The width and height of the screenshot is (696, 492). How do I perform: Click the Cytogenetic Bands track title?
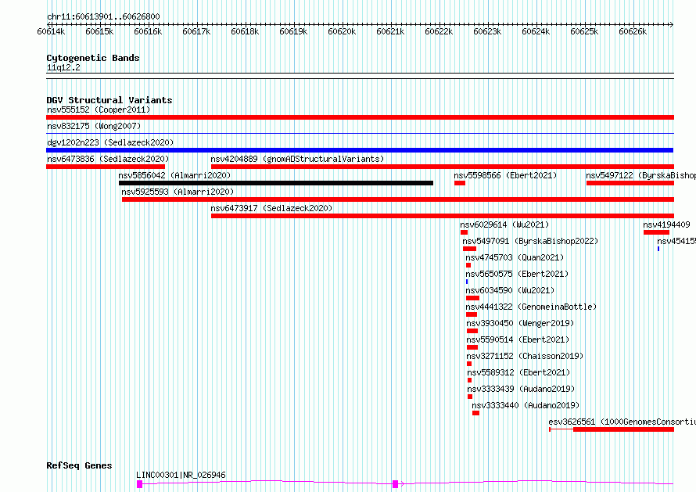(x=93, y=58)
